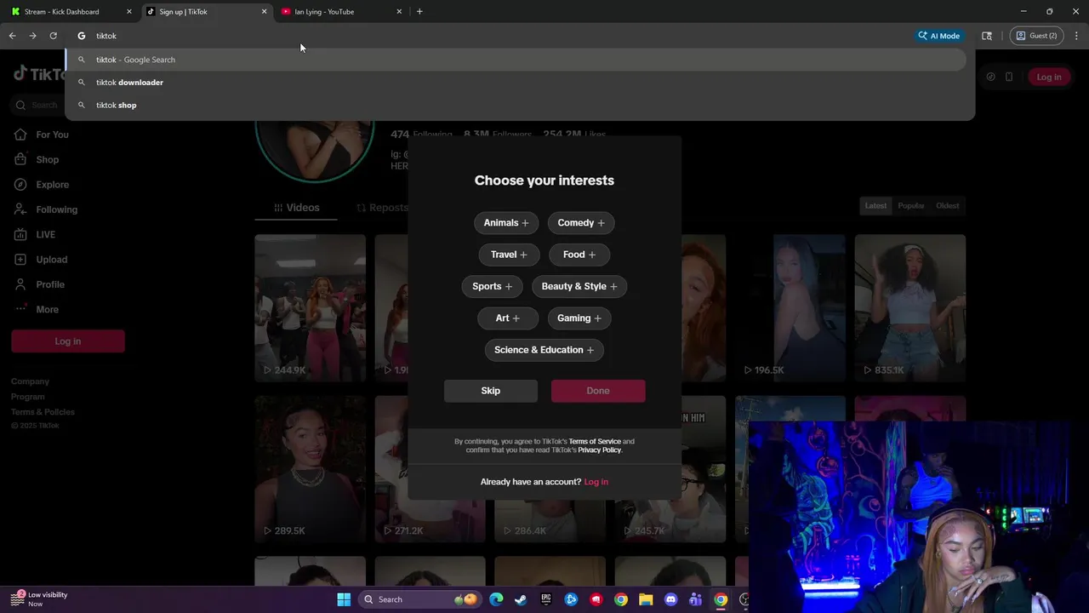Open the For You feed icon
Image resolution: width=1089 pixels, height=613 pixels.
click(x=20, y=135)
